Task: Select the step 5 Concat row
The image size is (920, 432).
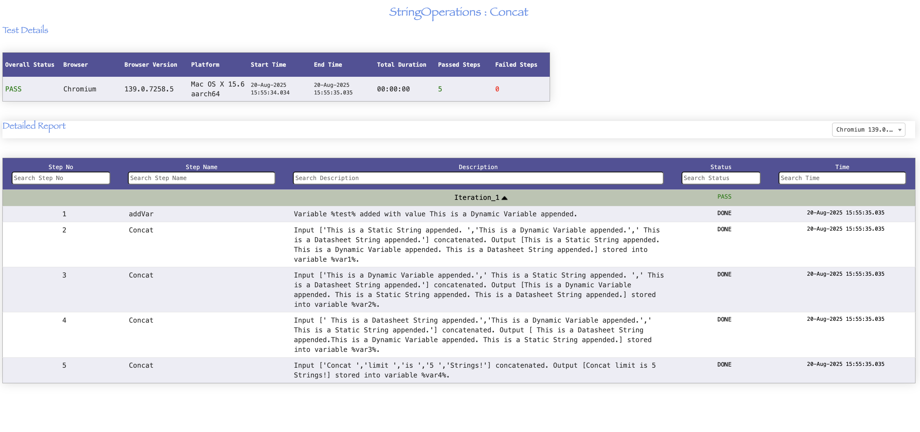Action: click(x=141, y=365)
